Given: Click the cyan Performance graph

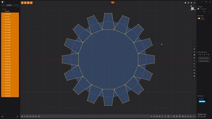Looking at the screenshot, I should click(202, 100).
